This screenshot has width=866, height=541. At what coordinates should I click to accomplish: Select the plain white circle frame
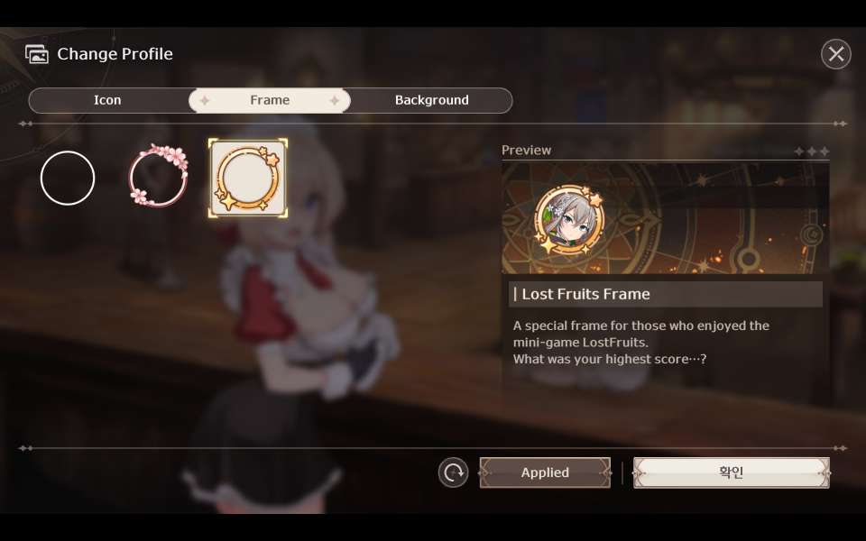pyautogui.click(x=68, y=178)
